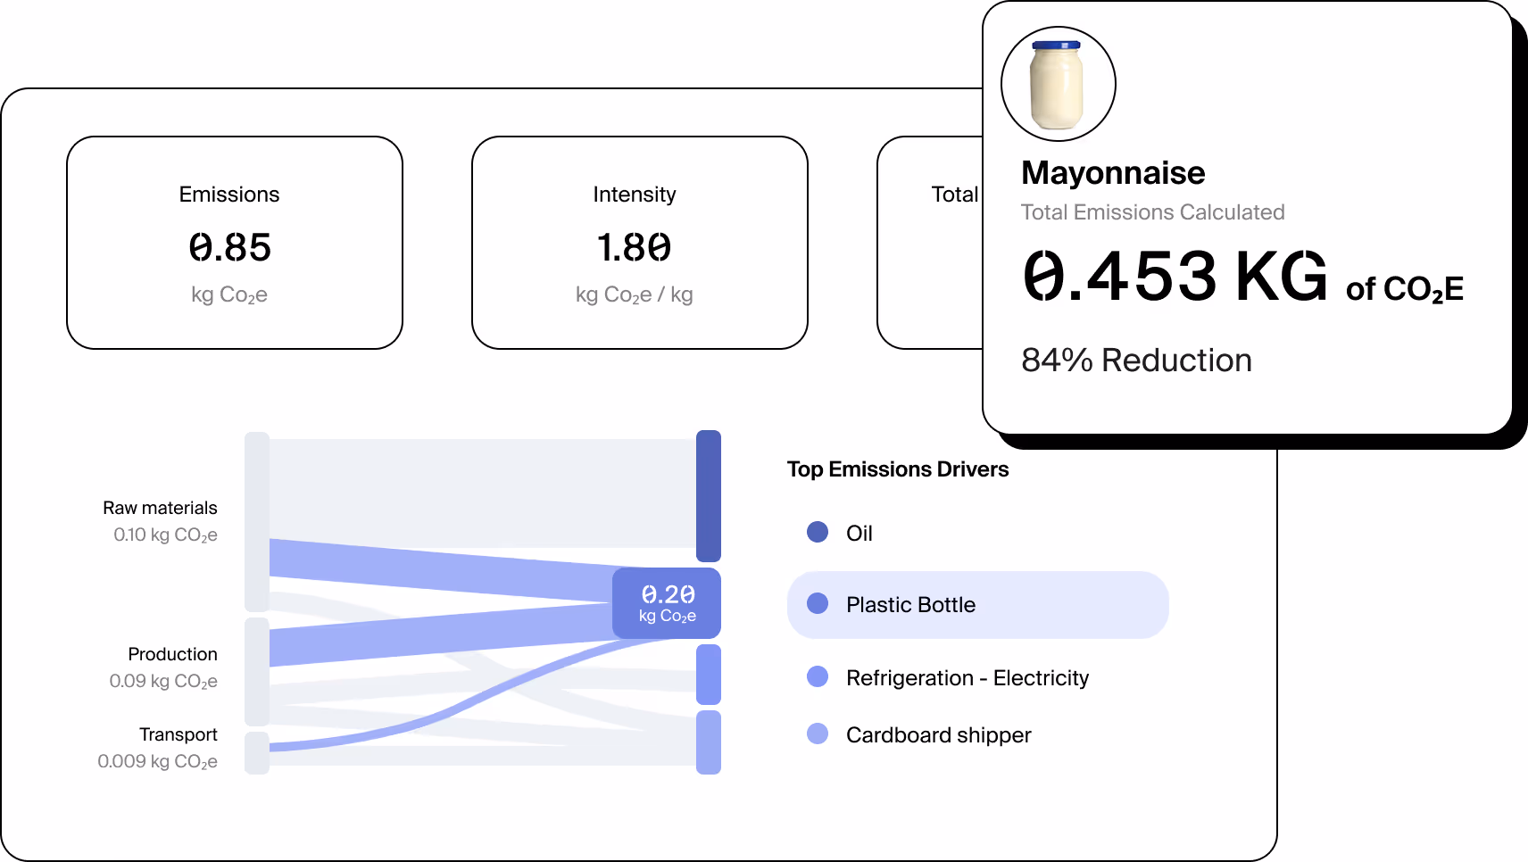The image size is (1528, 862).
Task: Click the Transport source bar
Action: 257,752
